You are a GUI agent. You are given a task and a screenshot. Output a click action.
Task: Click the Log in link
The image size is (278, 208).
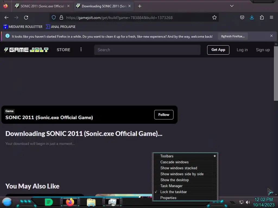click(x=242, y=50)
